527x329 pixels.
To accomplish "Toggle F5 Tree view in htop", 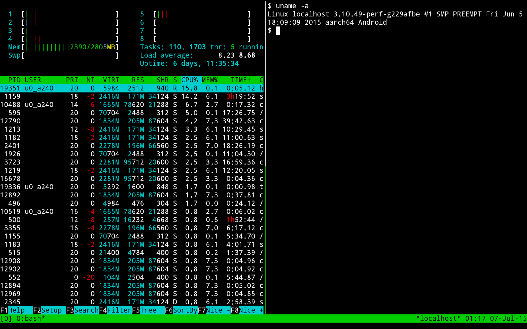I will point(148,310).
